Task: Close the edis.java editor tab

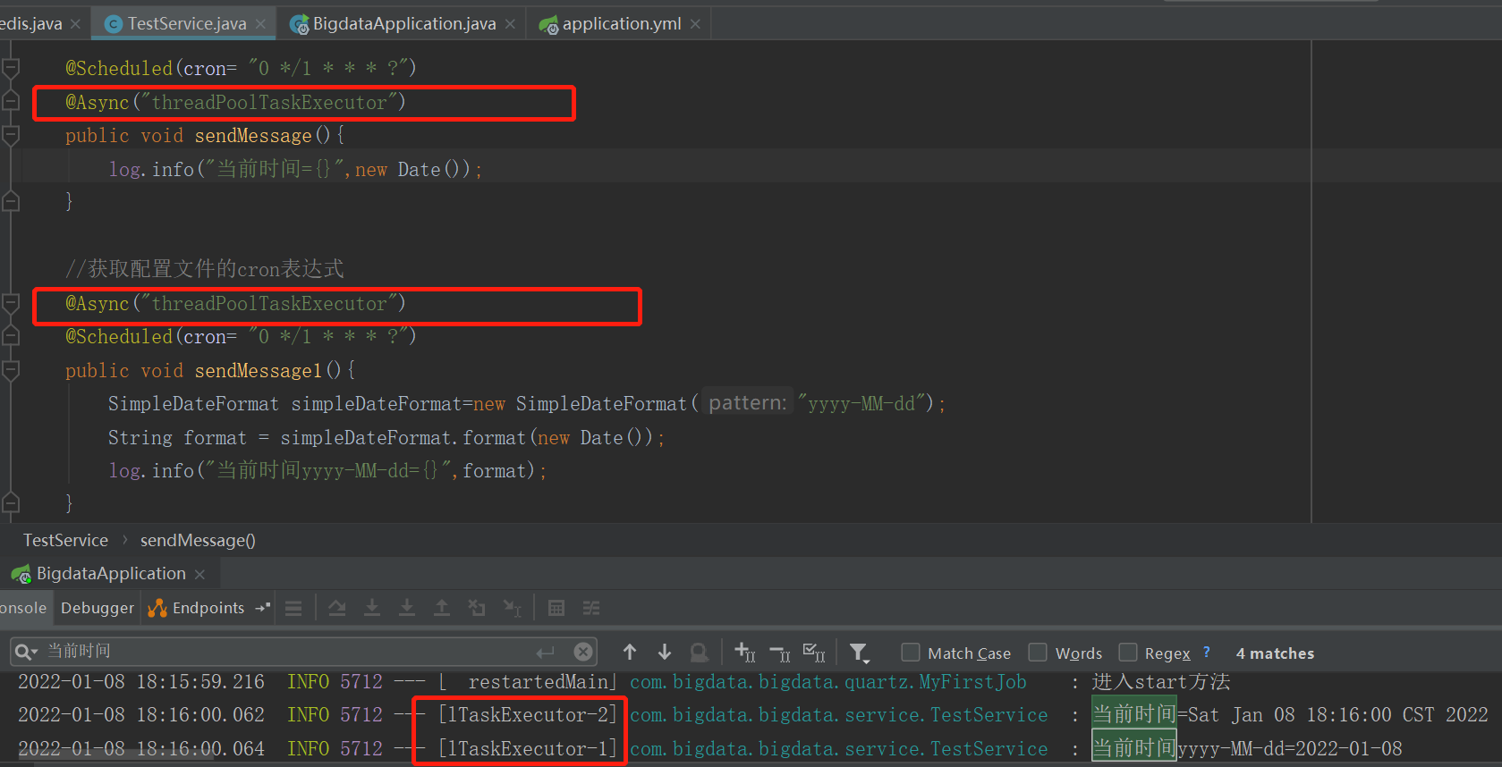Action: coord(75,24)
